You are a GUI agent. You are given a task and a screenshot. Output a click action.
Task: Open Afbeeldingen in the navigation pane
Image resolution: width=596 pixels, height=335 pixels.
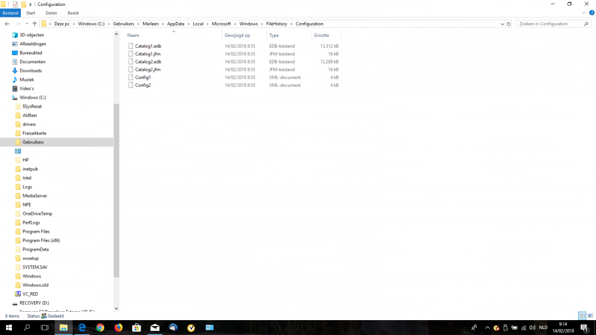point(33,44)
